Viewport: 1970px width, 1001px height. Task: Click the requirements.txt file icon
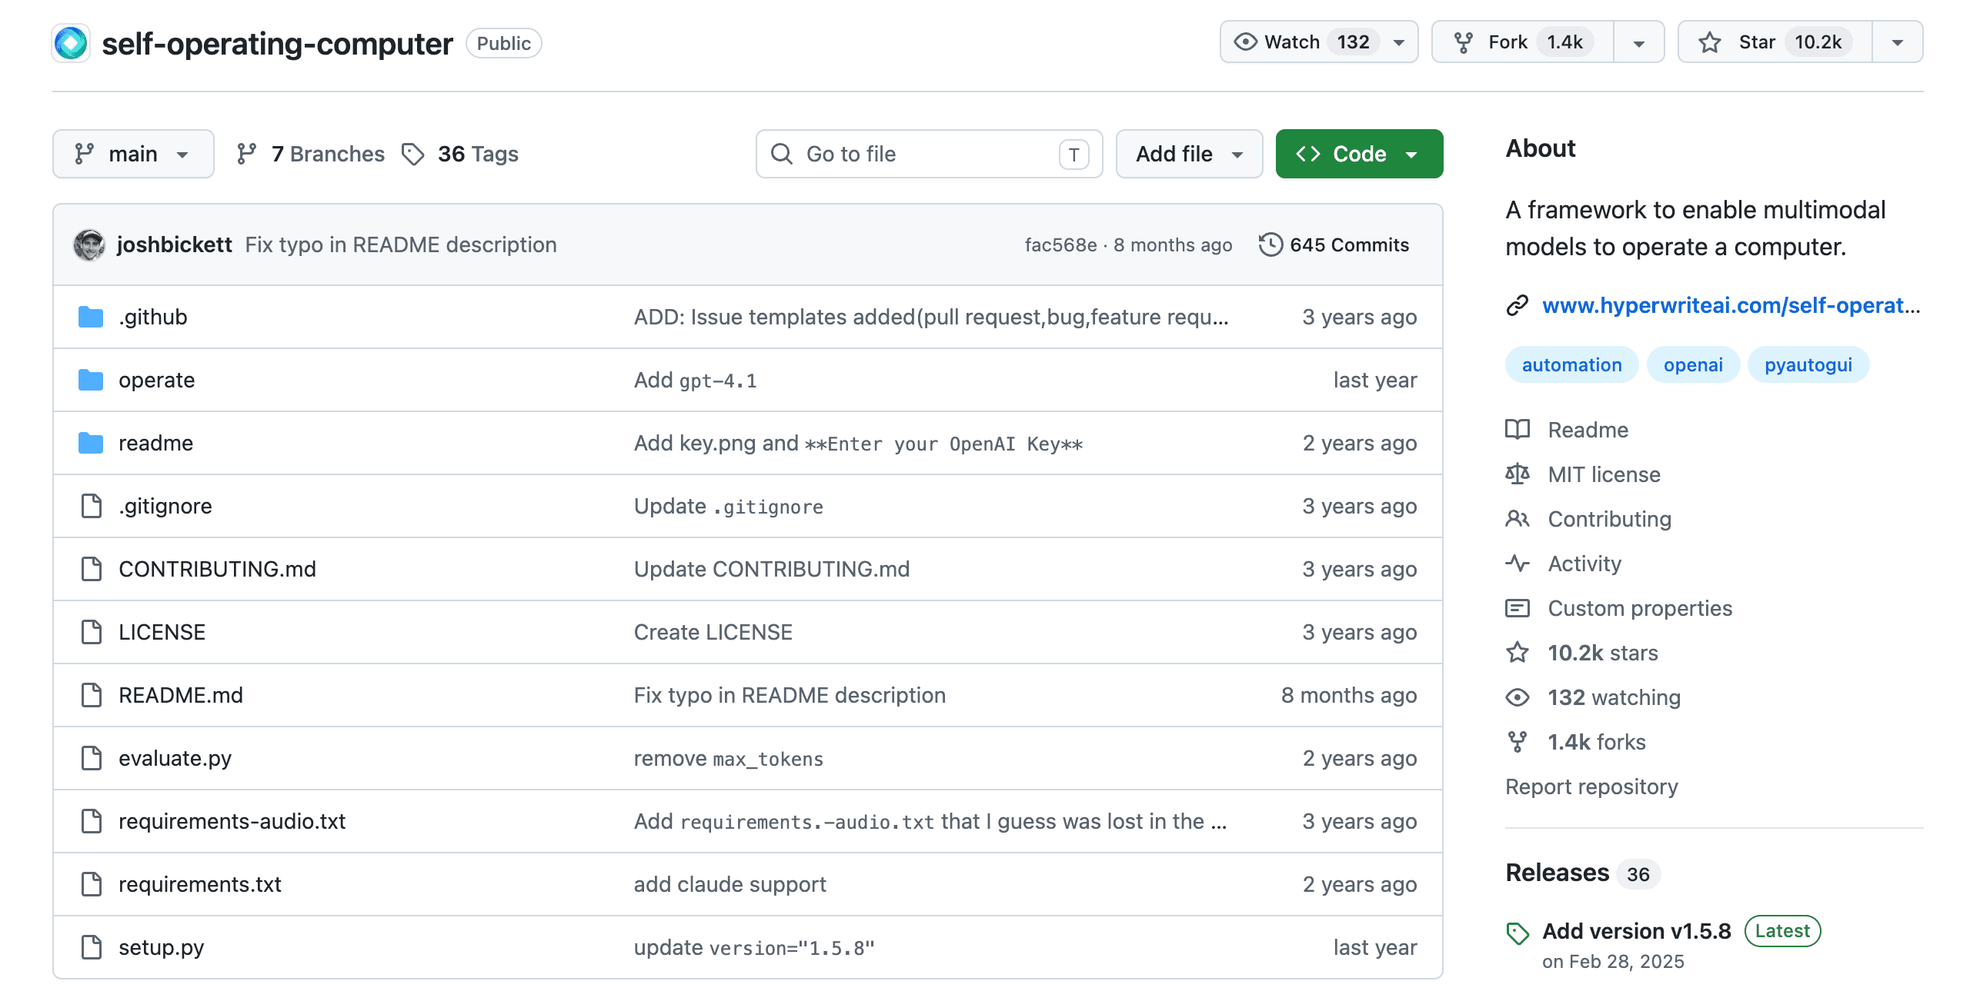92,884
